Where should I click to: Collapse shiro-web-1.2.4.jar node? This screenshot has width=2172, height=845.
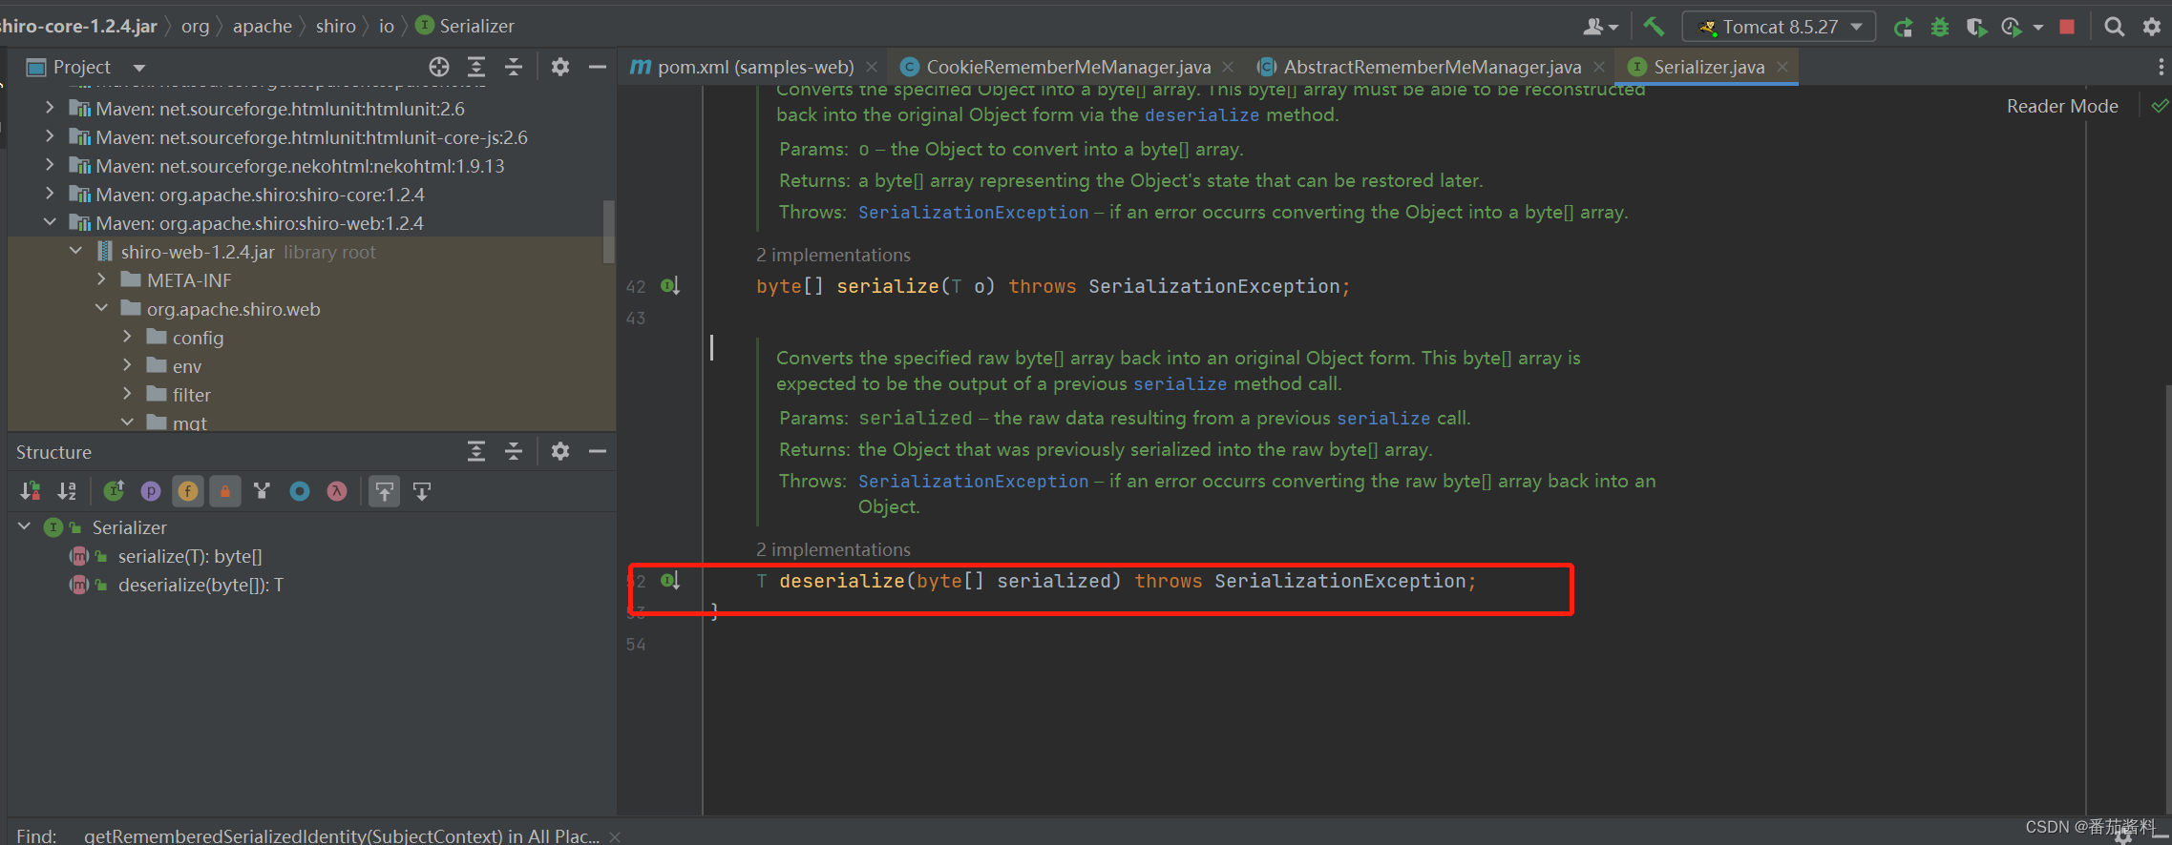coord(75,251)
